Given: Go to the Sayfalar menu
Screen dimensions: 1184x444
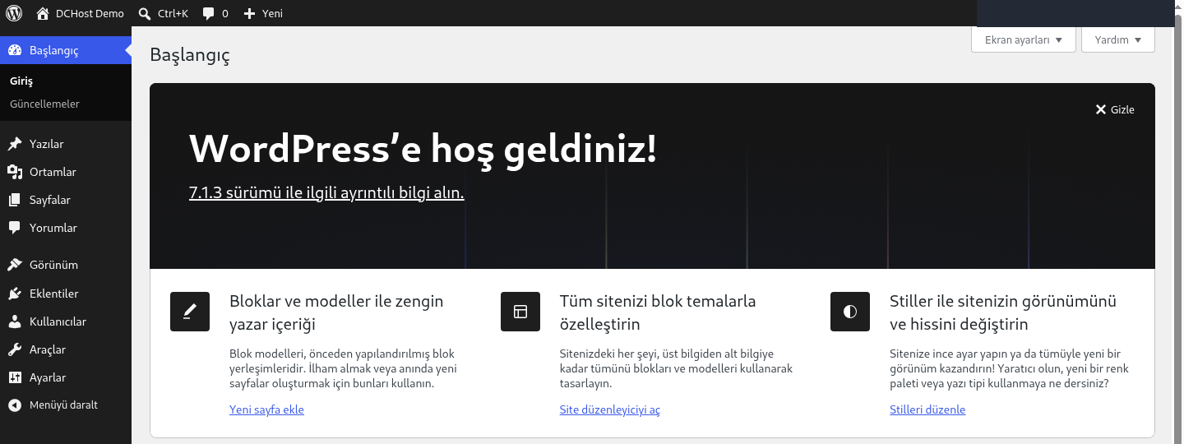Looking at the screenshot, I should point(66,200).
